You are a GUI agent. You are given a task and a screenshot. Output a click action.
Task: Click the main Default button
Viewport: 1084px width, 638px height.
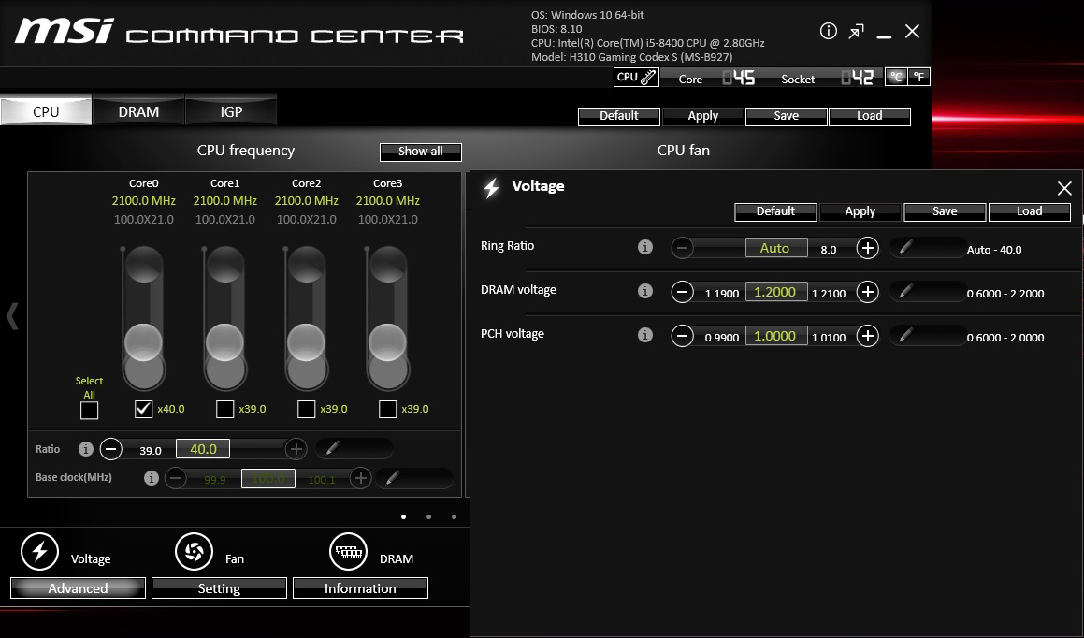pos(619,116)
